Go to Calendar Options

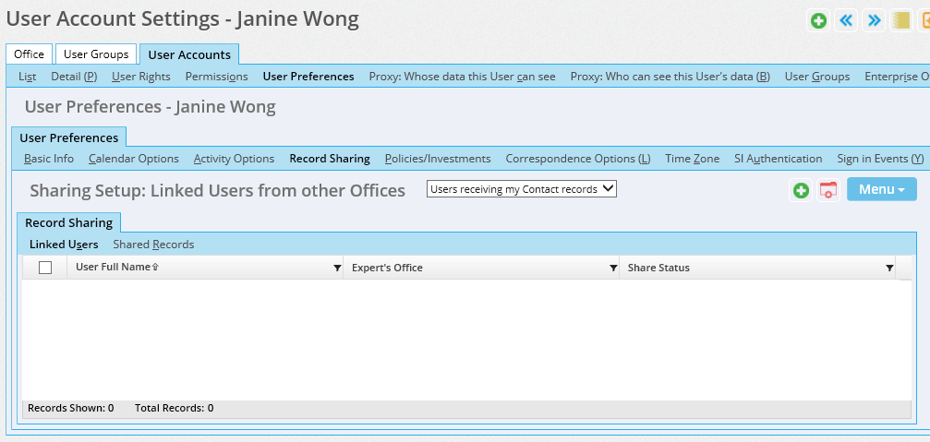tap(133, 159)
